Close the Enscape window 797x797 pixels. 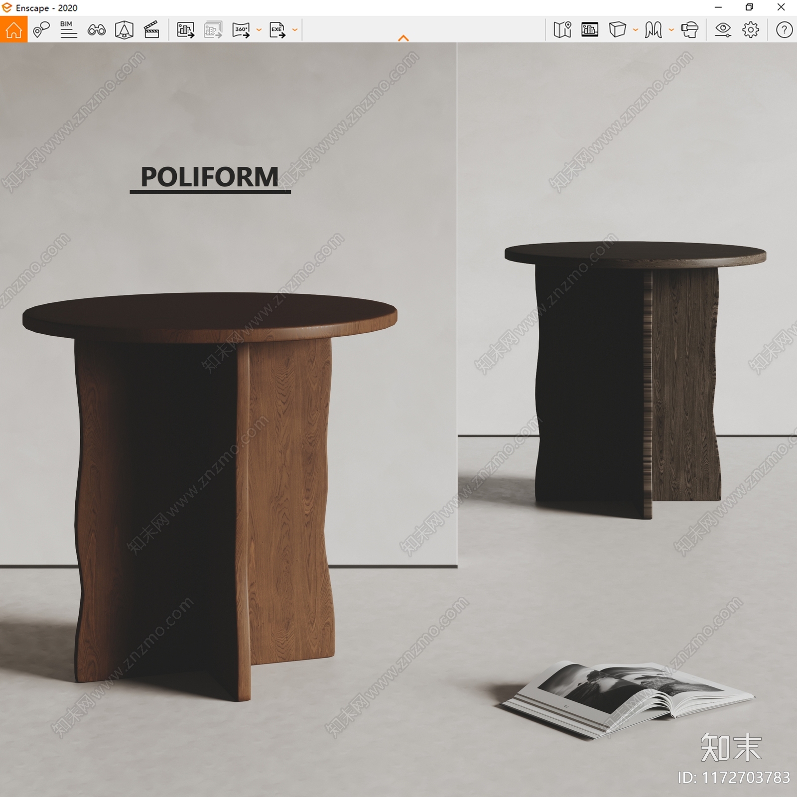tap(781, 7)
